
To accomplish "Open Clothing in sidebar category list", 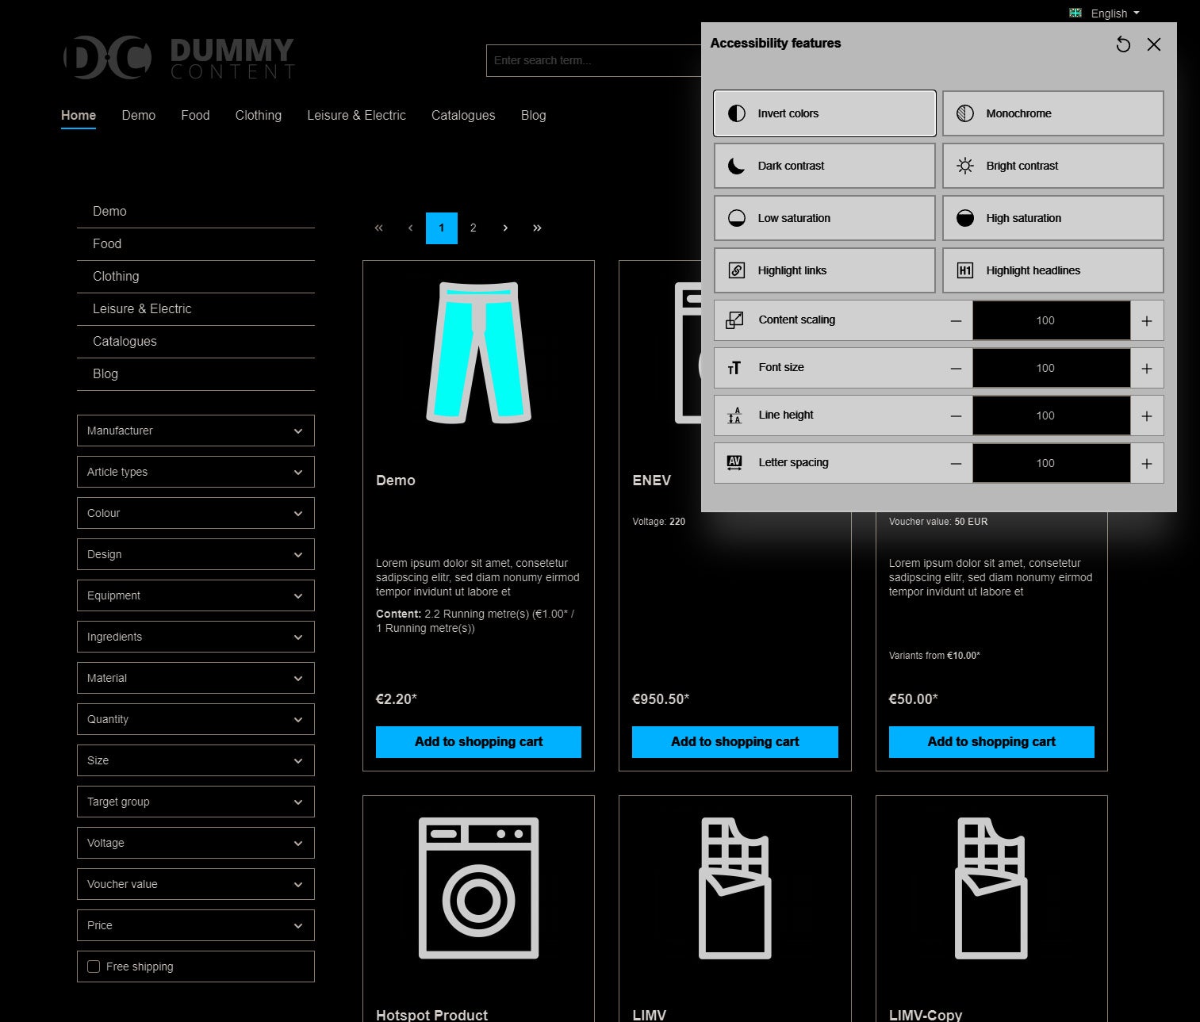I will coord(196,277).
